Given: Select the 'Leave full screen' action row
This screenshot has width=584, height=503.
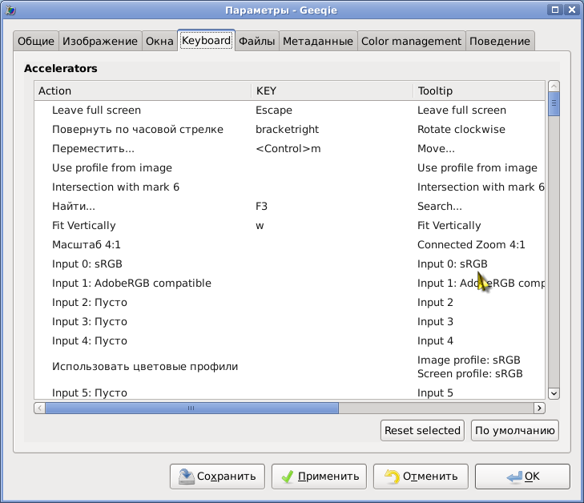Looking at the screenshot, I should pyautogui.click(x=289, y=111).
